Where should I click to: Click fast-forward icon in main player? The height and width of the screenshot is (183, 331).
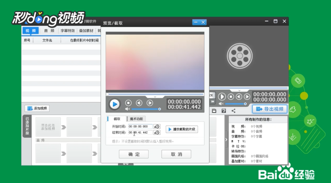tap(212, 102)
